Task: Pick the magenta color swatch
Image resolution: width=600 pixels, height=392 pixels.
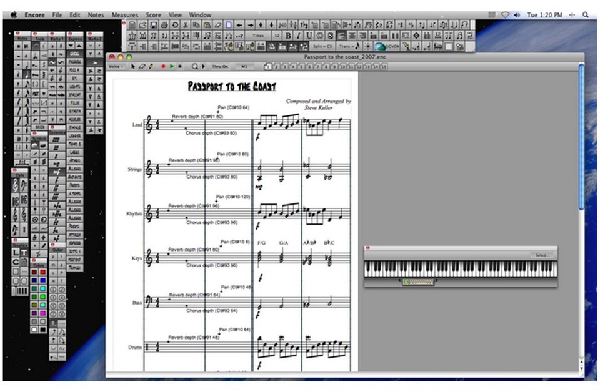Action: (42, 313)
